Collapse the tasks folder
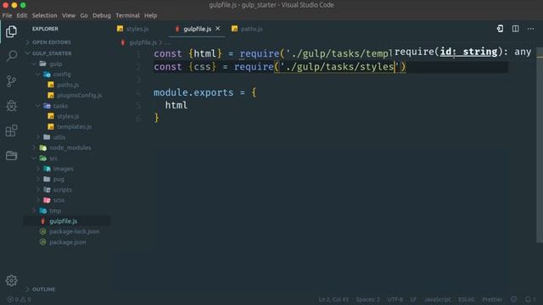 coord(60,106)
